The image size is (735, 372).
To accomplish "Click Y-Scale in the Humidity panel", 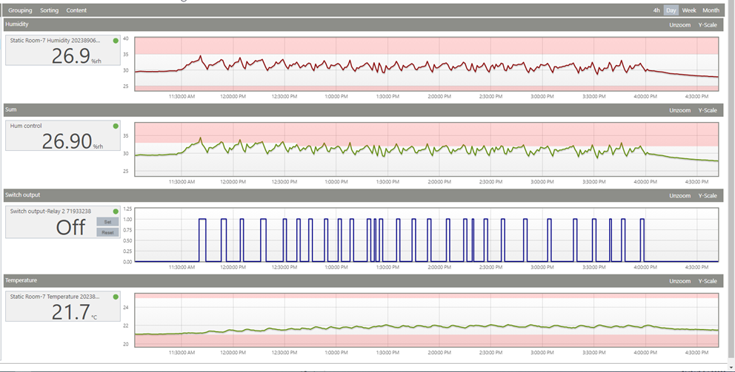I will click(x=708, y=25).
